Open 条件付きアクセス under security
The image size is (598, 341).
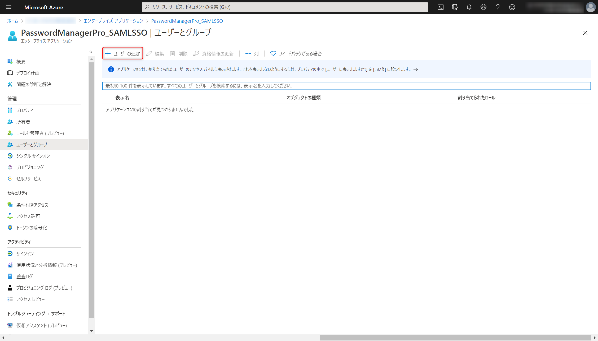32,205
